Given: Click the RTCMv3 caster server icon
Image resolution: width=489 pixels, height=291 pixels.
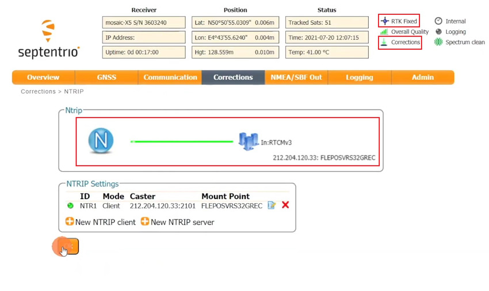Looking at the screenshot, I should coord(248,141).
